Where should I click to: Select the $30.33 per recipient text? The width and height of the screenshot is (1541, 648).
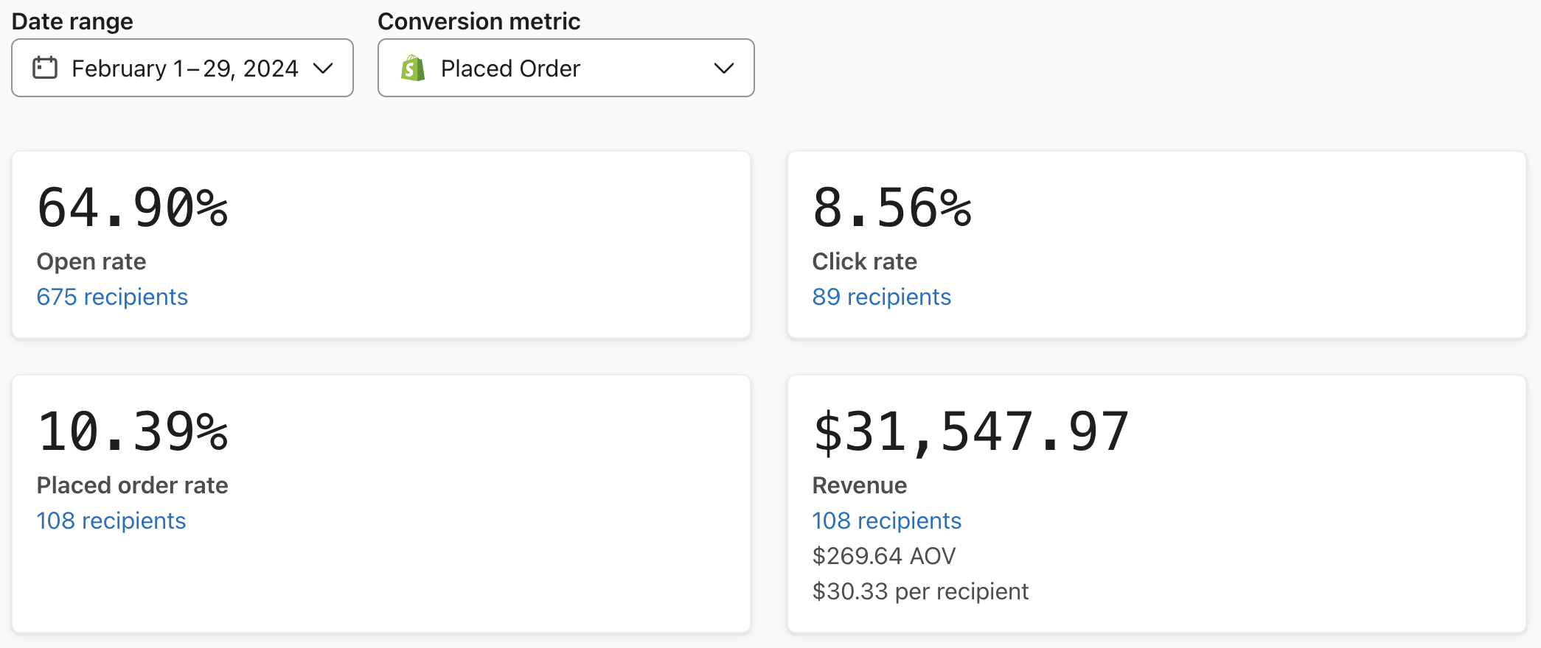coord(919,591)
